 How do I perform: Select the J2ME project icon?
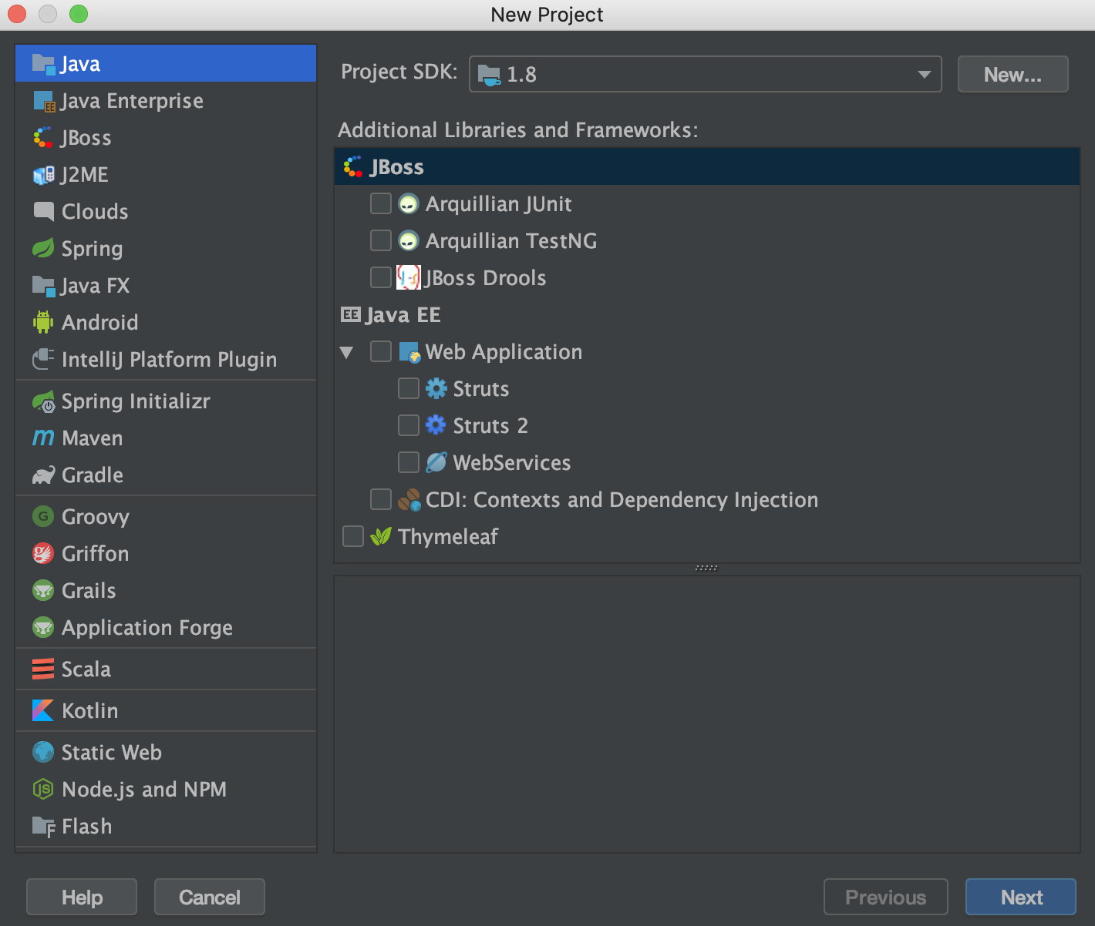pyautogui.click(x=43, y=175)
